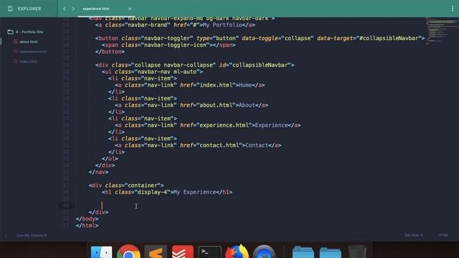Click the 'index.html' href value
The width and height of the screenshot is (459, 258).
pos(216,85)
